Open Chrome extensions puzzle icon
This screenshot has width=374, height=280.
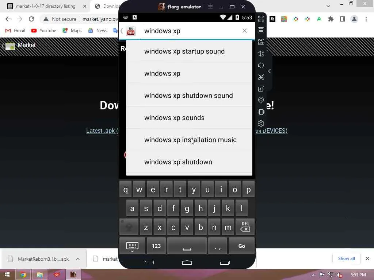click(x=331, y=19)
